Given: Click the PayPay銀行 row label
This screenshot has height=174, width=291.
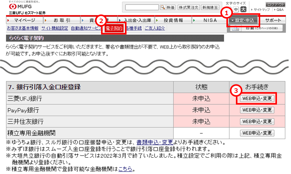Looking at the screenshot, I should coord(23,110).
